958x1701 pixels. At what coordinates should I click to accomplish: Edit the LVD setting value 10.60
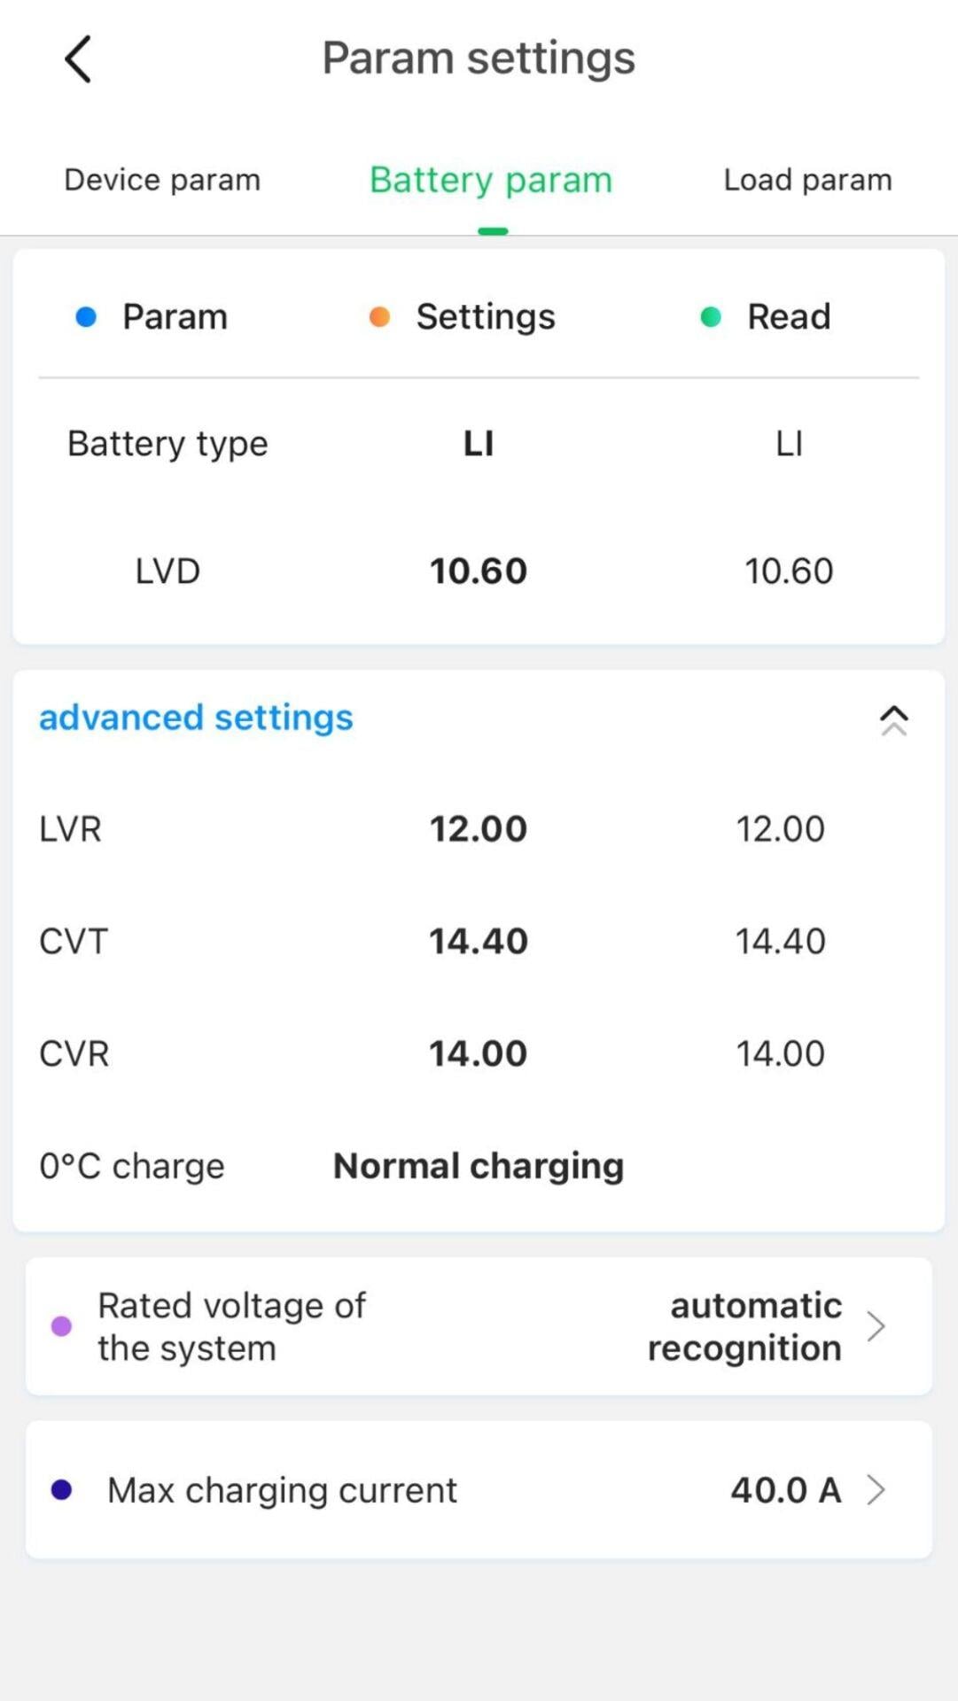pyautogui.click(x=479, y=571)
